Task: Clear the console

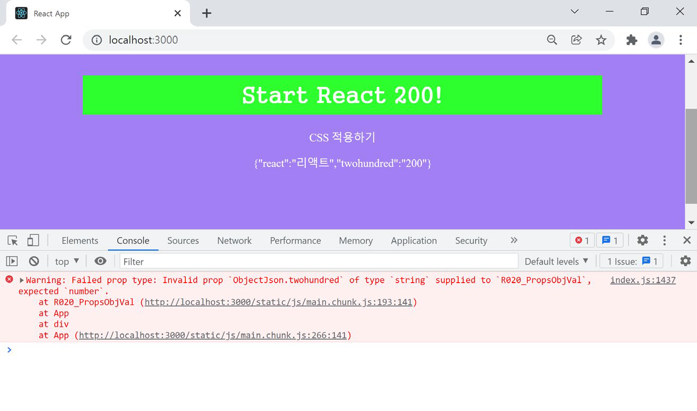Action: pos(34,261)
